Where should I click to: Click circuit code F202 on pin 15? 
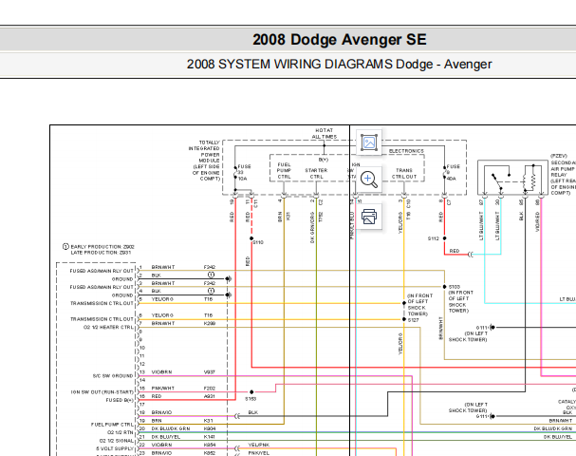click(x=210, y=389)
